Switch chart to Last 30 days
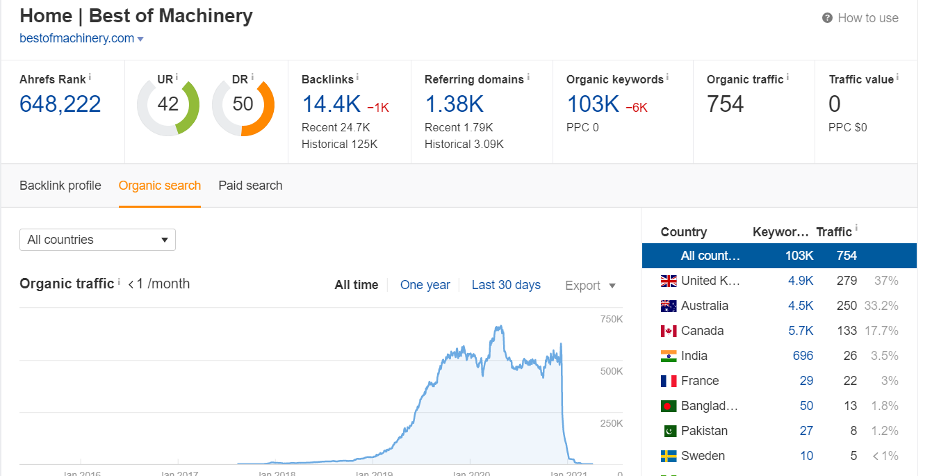Screen dimensions: 948x476 pyautogui.click(x=506, y=285)
